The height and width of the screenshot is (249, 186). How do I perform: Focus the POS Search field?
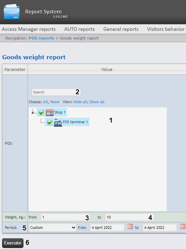coord(56,92)
